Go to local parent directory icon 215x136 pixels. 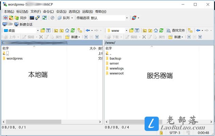pyautogui.click(x=56, y=30)
